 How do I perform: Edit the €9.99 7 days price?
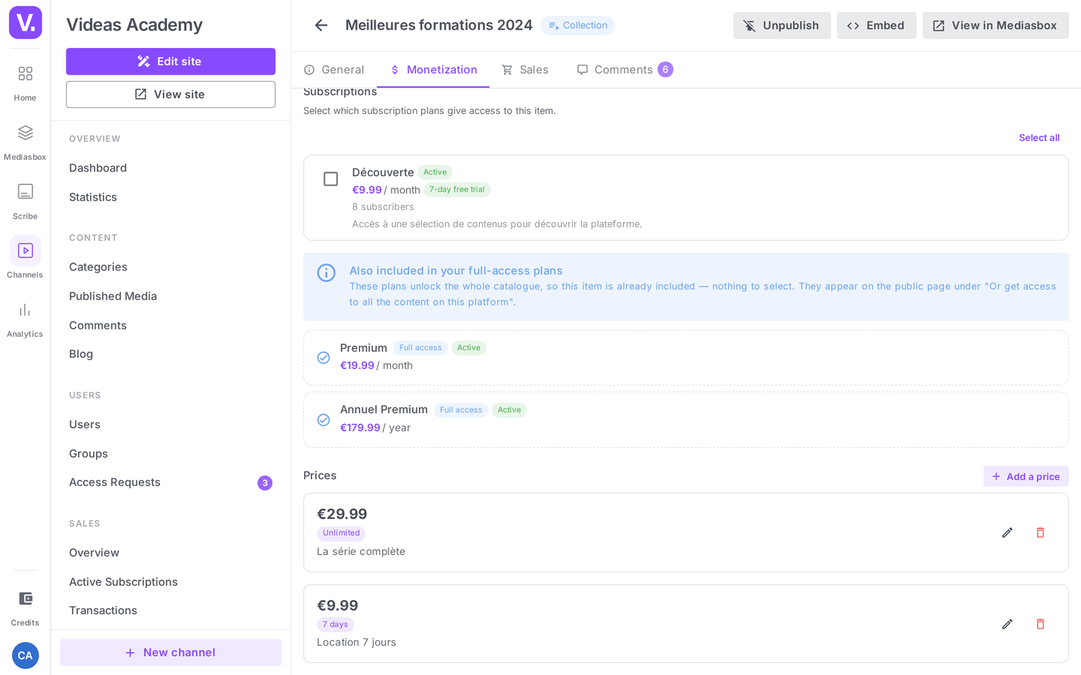(1007, 624)
